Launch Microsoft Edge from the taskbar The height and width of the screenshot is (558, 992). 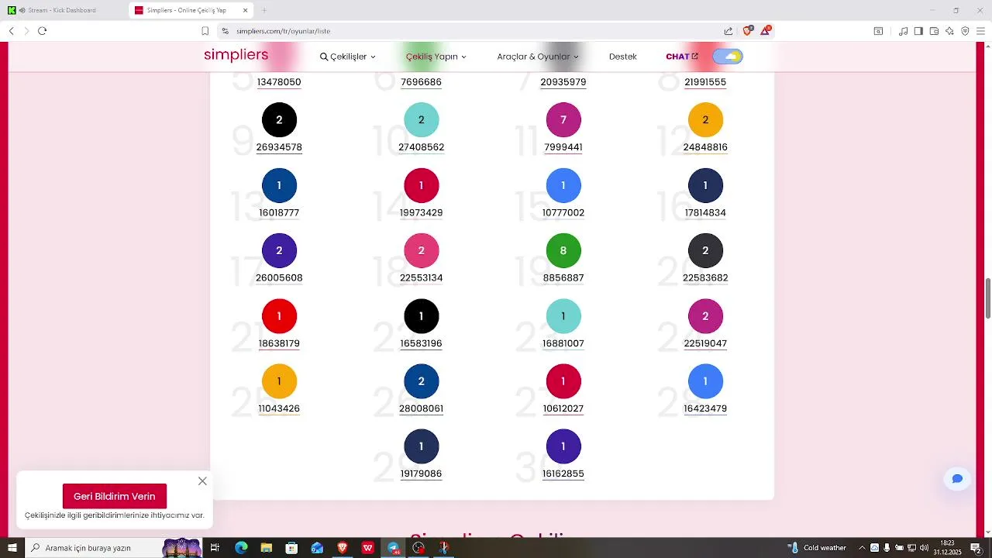(241, 548)
